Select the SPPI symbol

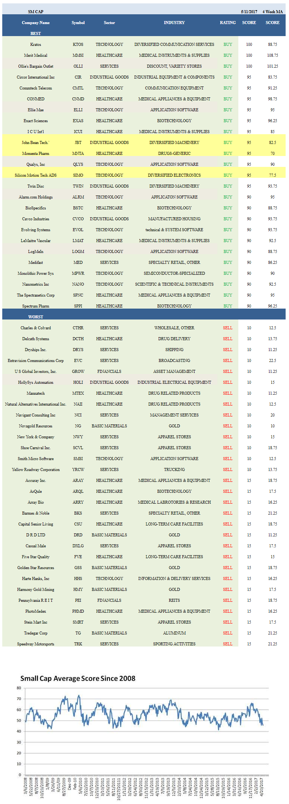[x=78, y=306]
